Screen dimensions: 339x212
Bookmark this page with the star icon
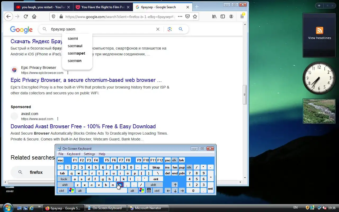click(x=195, y=16)
